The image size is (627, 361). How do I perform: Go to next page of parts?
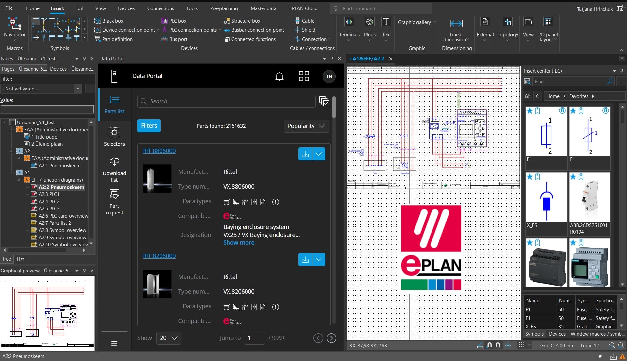pos(331,338)
